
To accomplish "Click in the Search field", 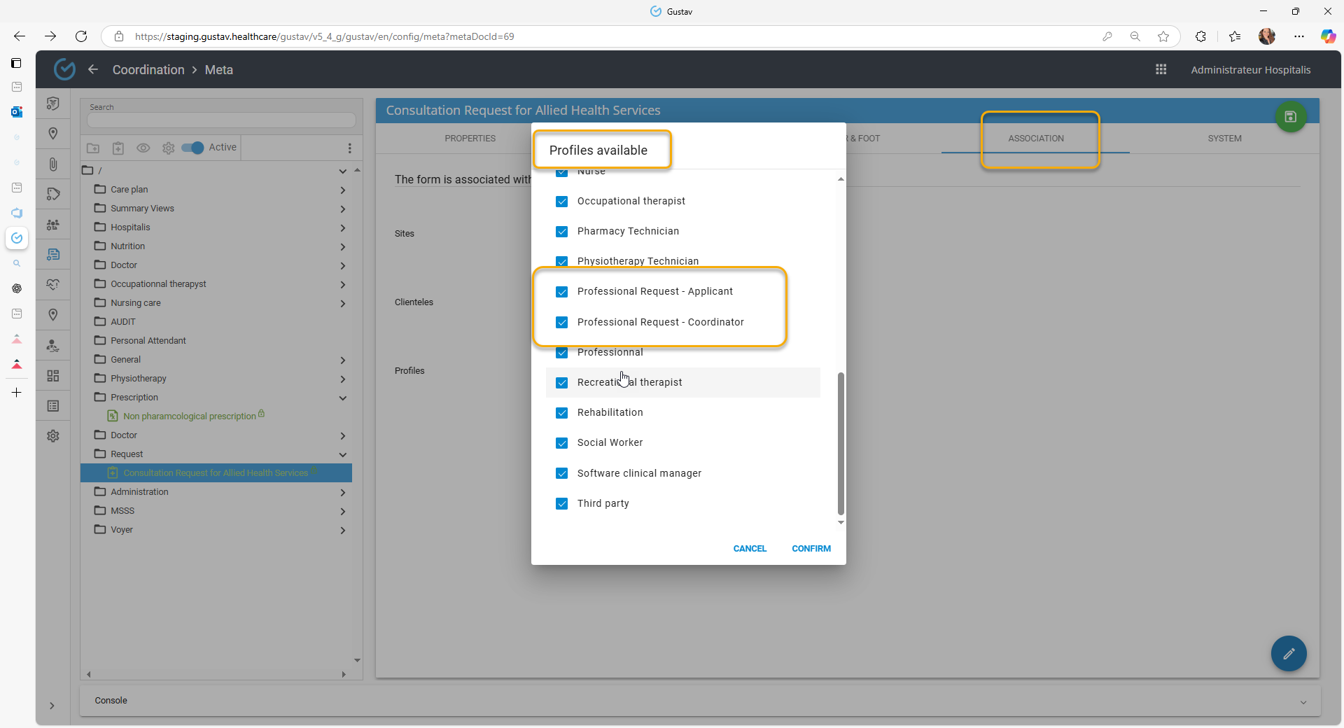I will pos(221,120).
